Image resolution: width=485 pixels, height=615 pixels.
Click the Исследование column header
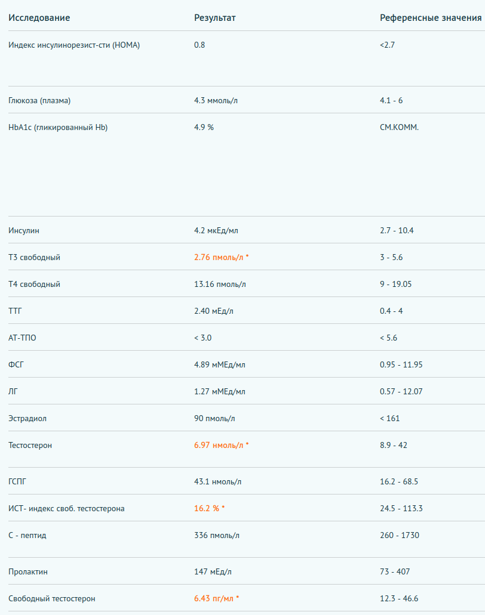[x=39, y=18]
